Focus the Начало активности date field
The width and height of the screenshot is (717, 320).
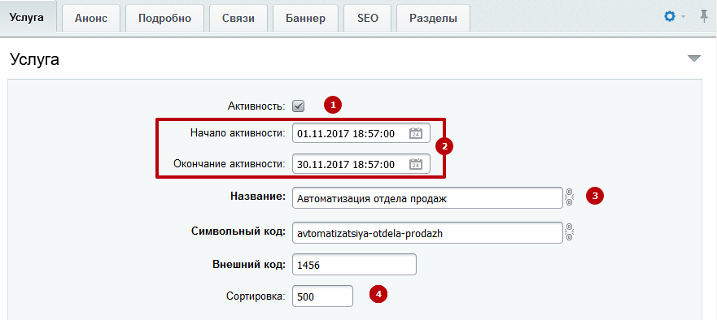click(x=361, y=133)
